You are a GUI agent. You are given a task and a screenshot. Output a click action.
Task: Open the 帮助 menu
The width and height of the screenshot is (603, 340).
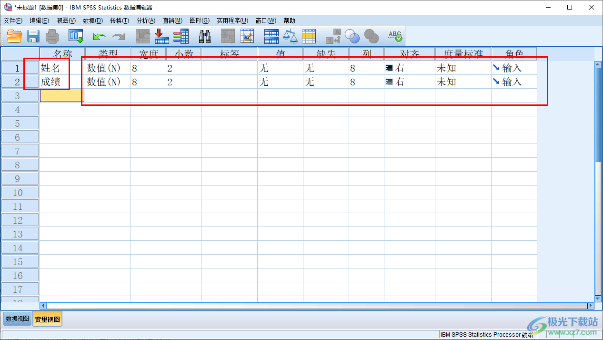(289, 21)
